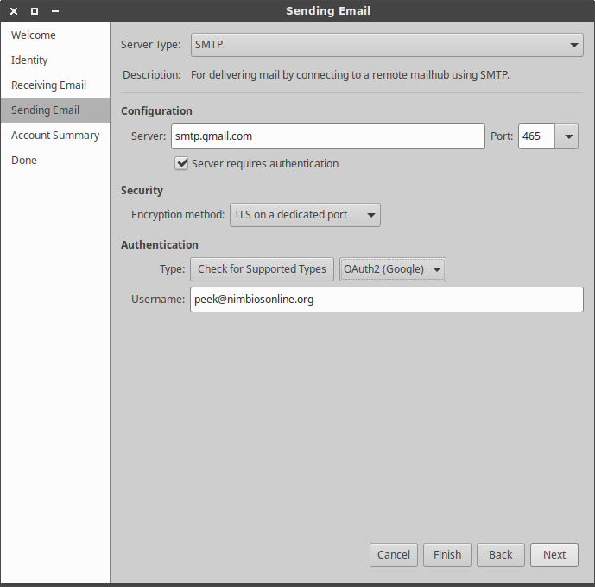Image resolution: width=595 pixels, height=587 pixels.
Task: Click Next to continue setup
Action: click(x=554, y=555)
